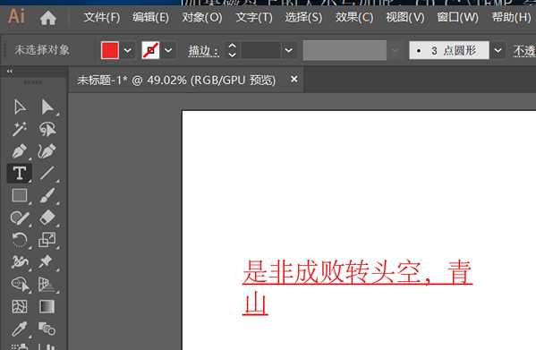
Task: Click the 不透 opacity label
Action: pyautogui.click(x=524, y=51)
